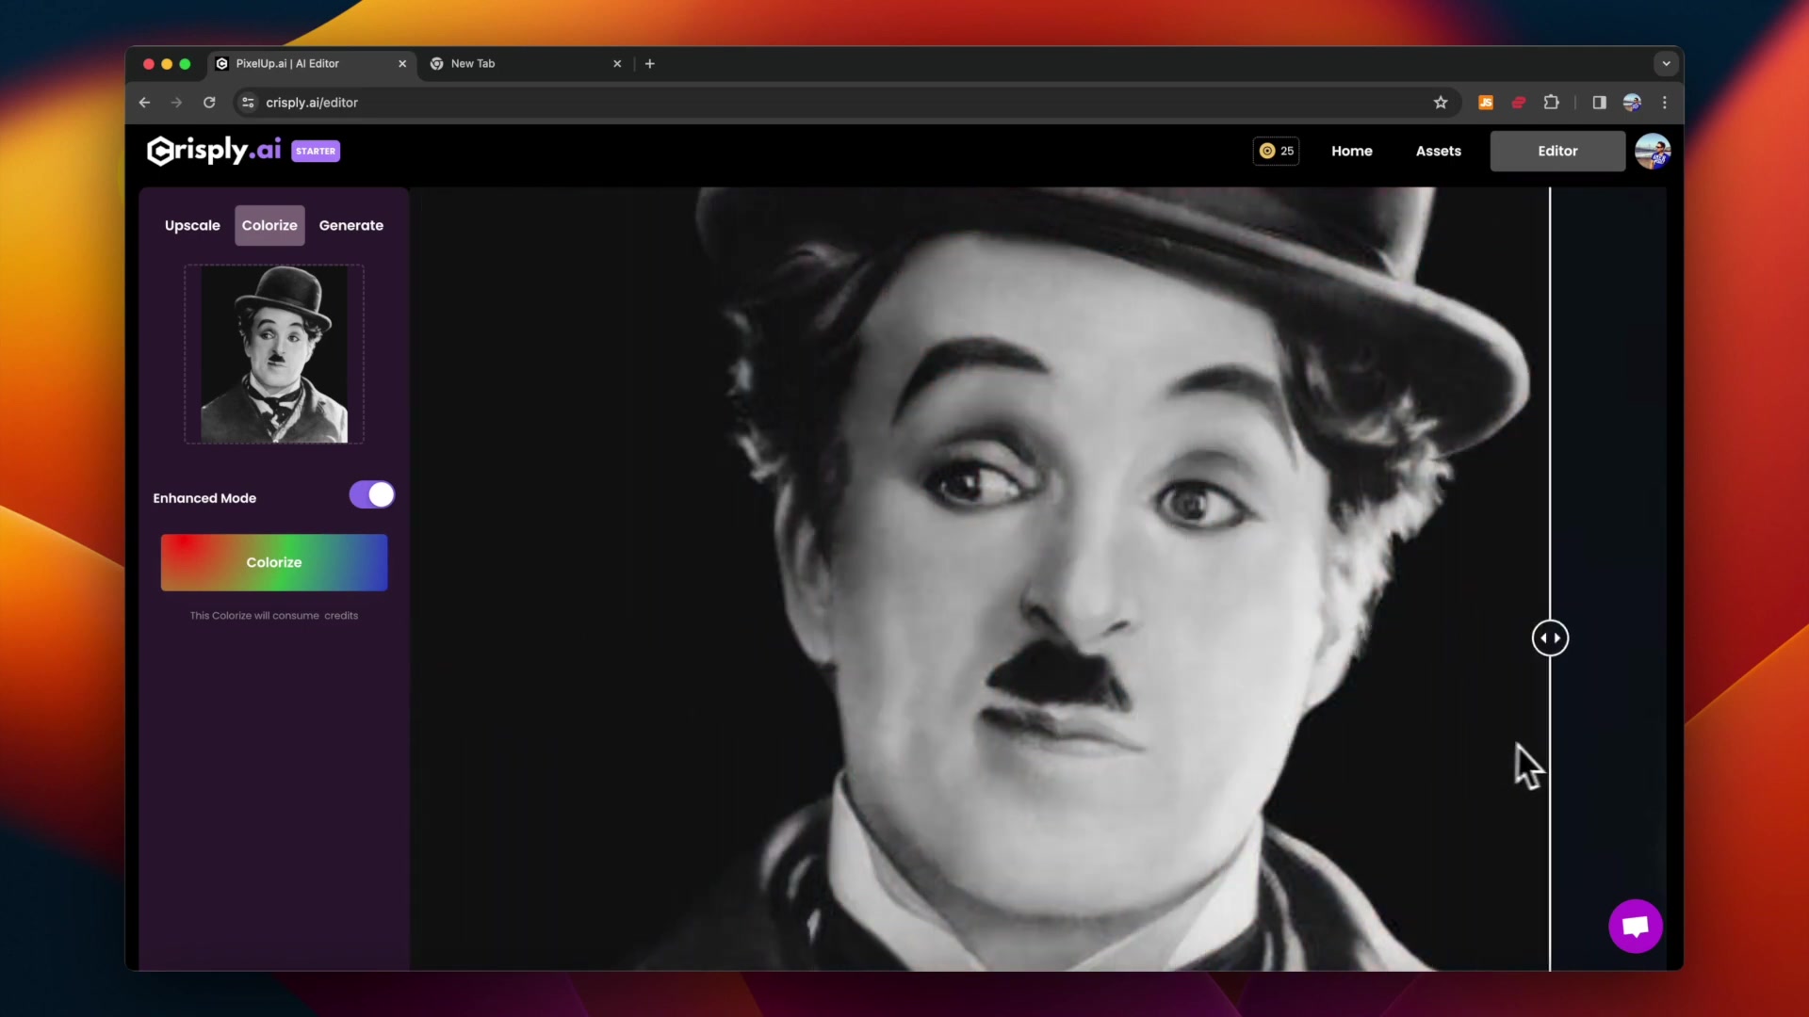The height and width of the screenshot is (1017, 1809).
Task: Bookmark this page with the star icon
Action: coord(1441,103)
